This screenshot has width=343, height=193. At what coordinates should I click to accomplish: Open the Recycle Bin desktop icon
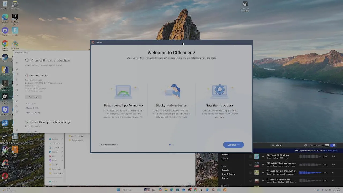(x=5, y=5)
